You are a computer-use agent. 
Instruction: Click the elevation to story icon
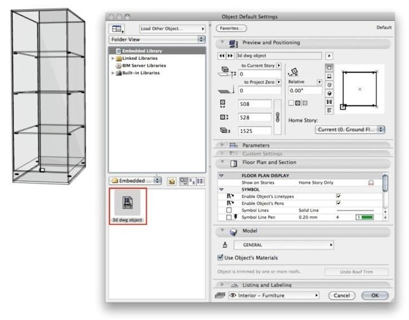(x=227, y=72)
